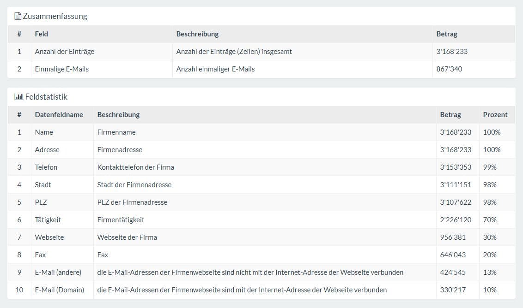
Task: Click the E-Mail (Domain) 10% cell
Action: tap(490, 290)
